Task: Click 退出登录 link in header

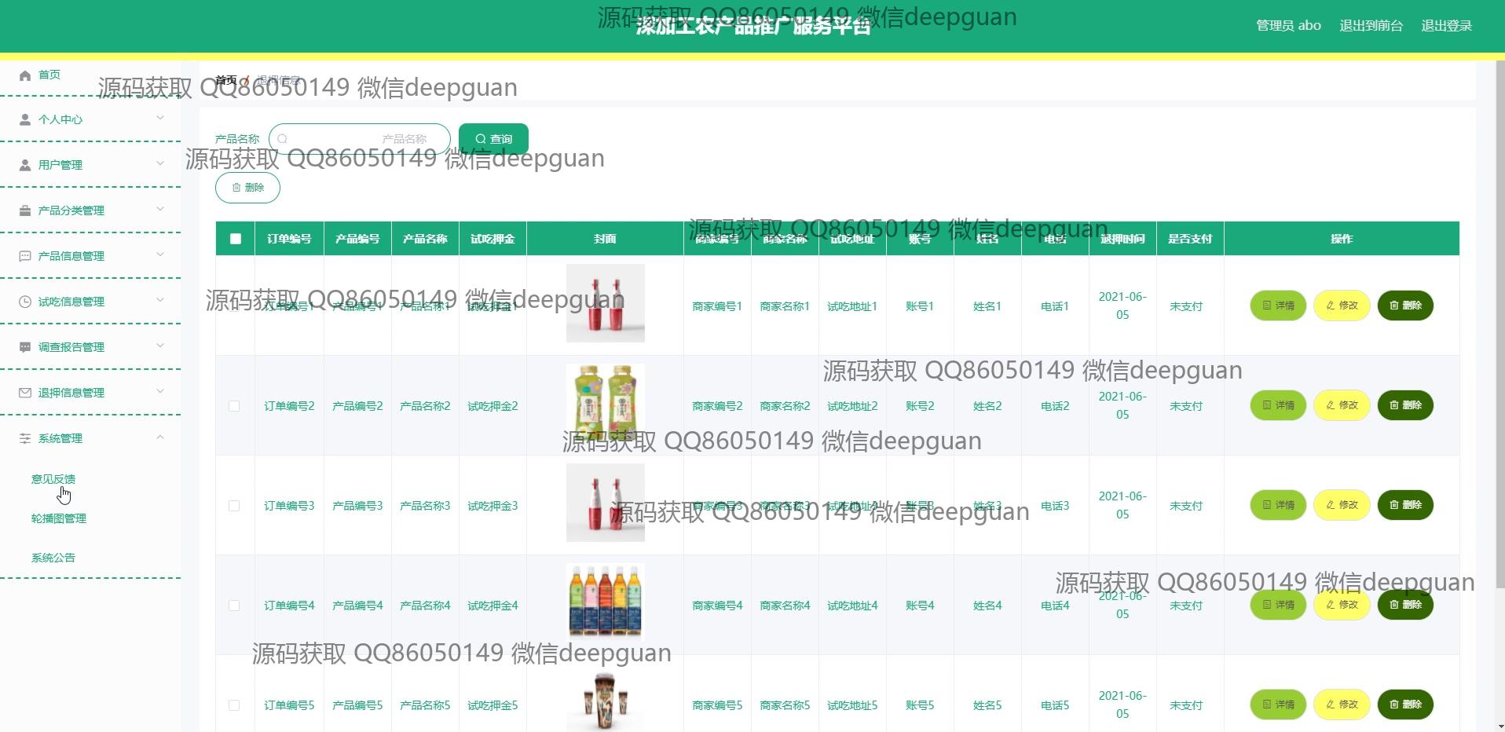Action: (x=1446, y=26)
